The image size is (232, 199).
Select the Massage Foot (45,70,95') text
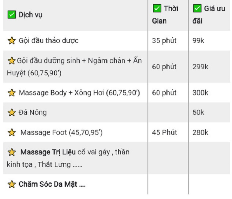tap(61, 133)
